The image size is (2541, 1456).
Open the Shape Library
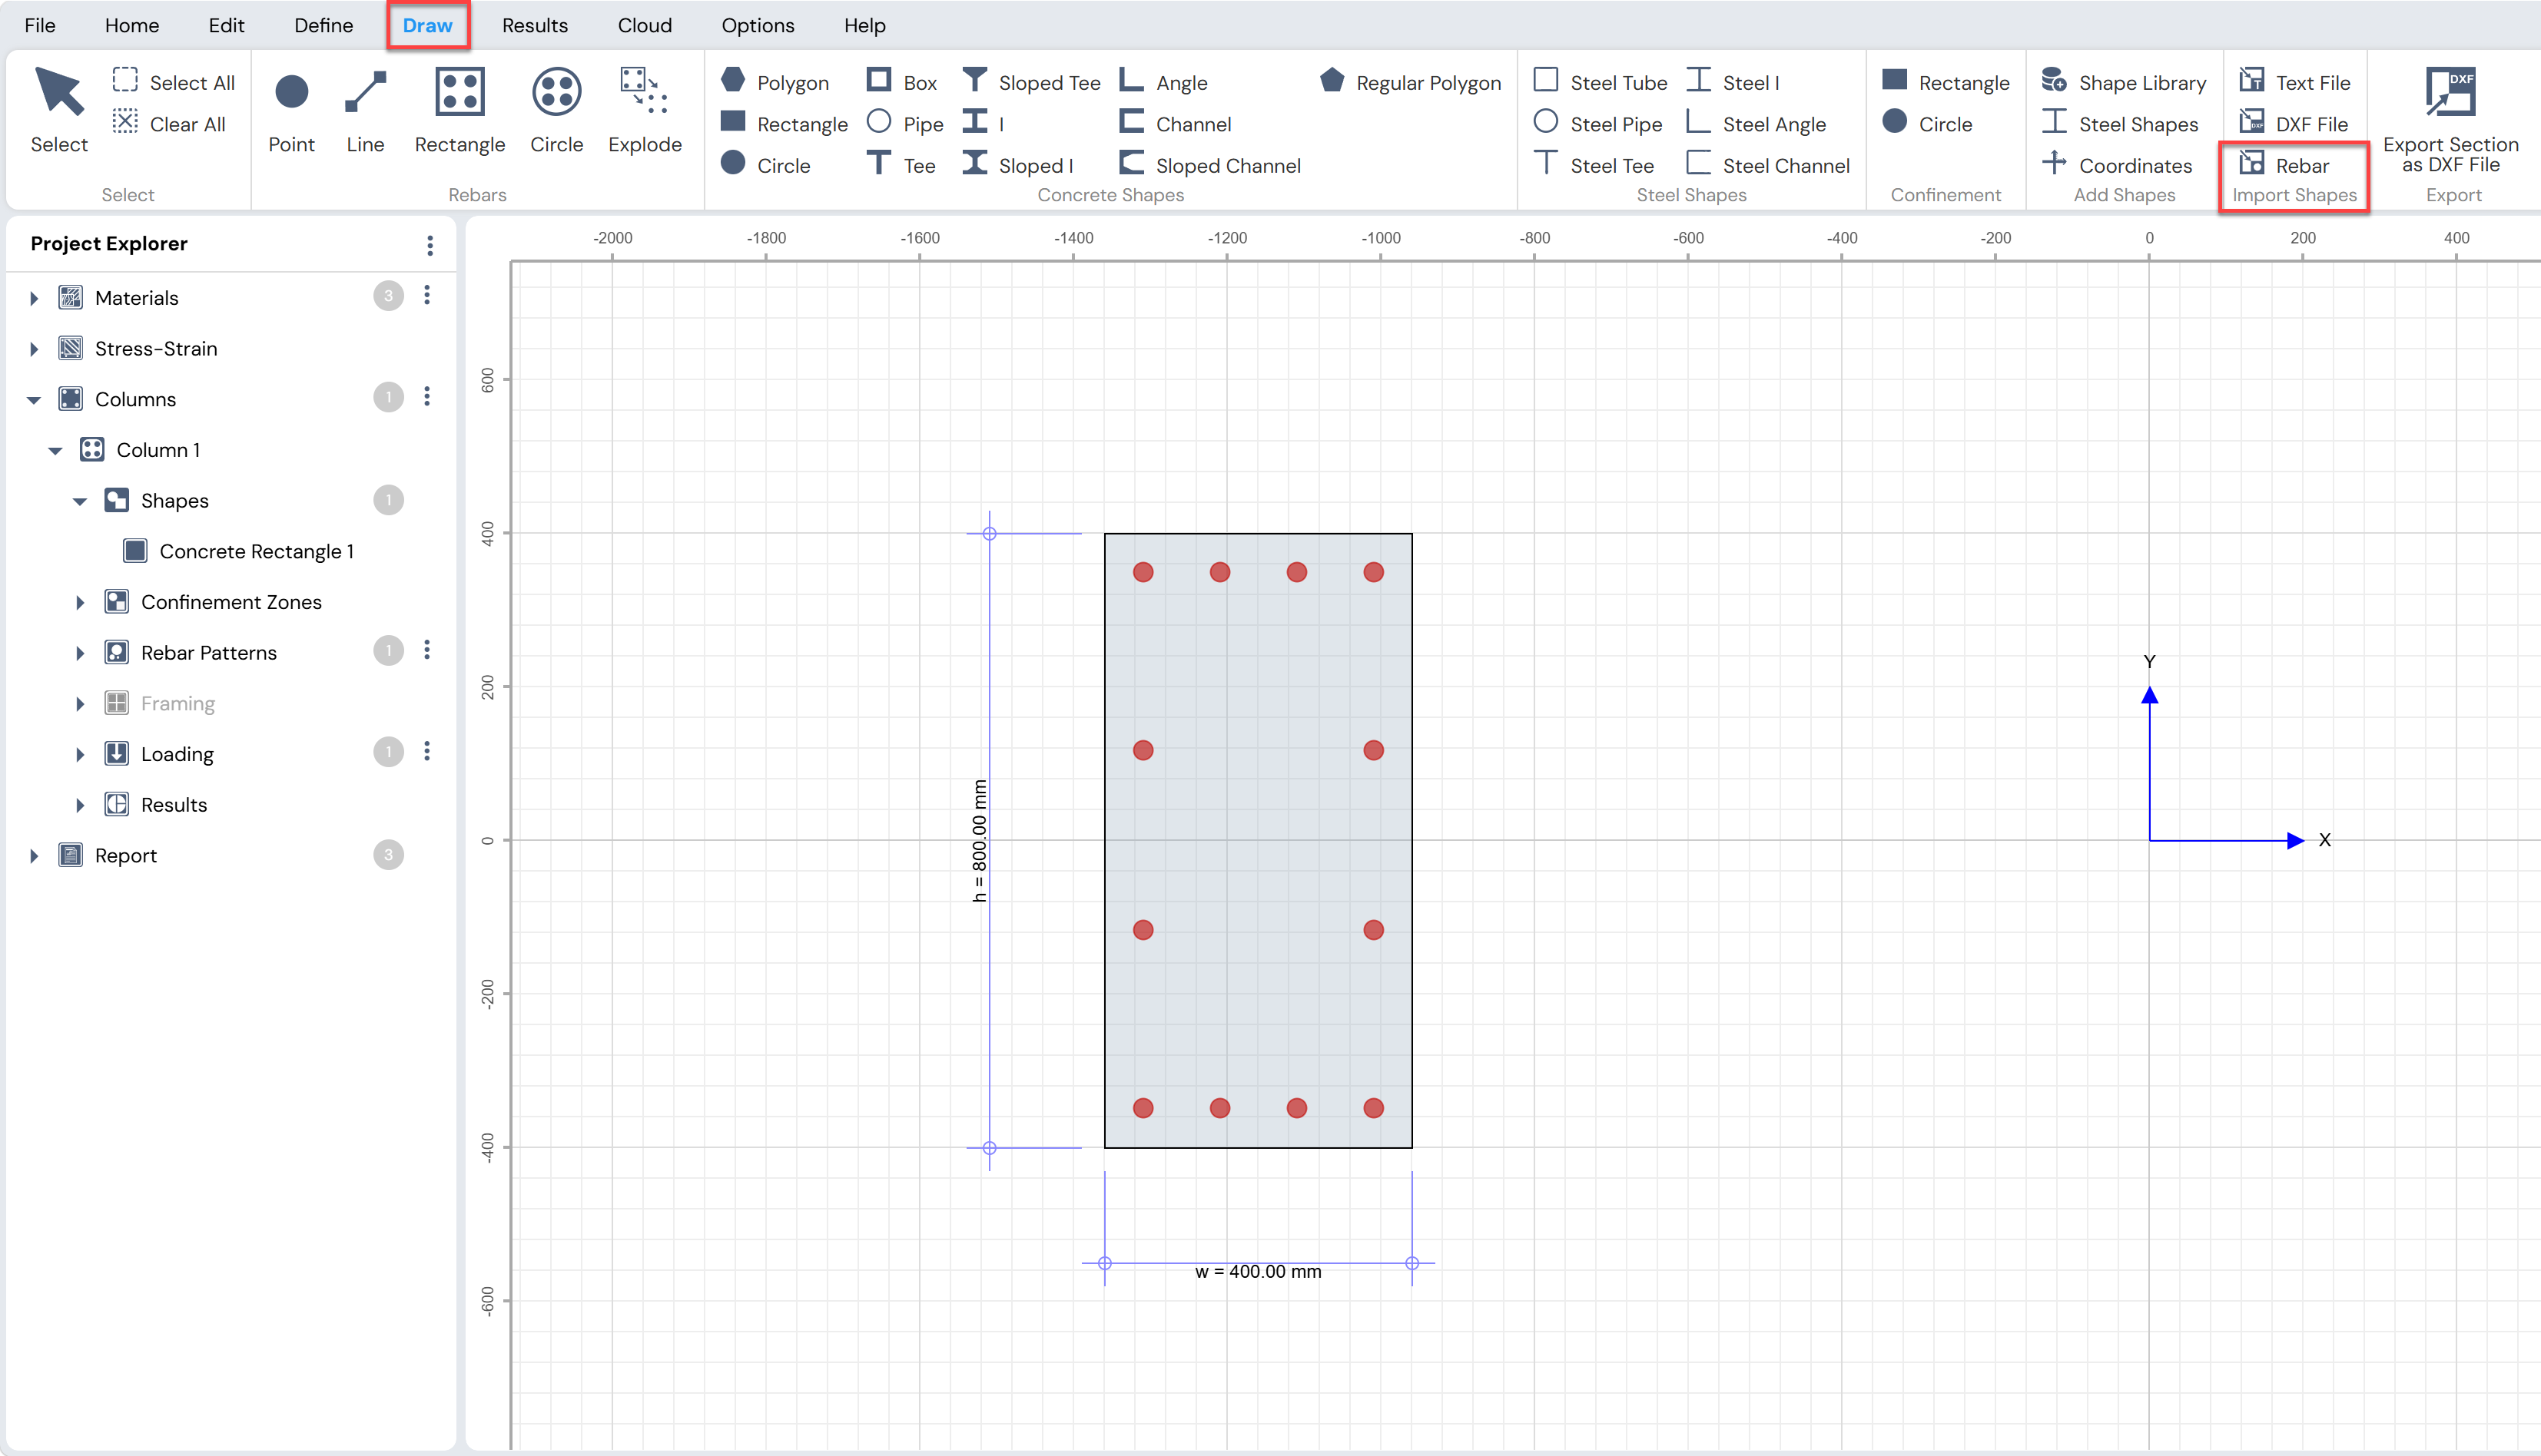point(2124,82)
